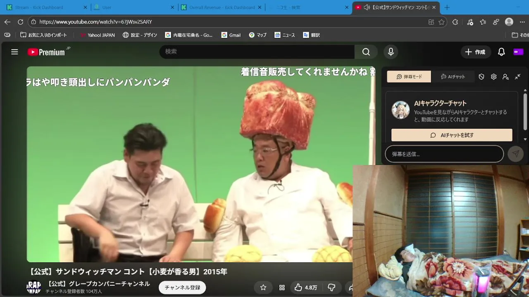Switch to the User browser tab

tap(134, 7)
